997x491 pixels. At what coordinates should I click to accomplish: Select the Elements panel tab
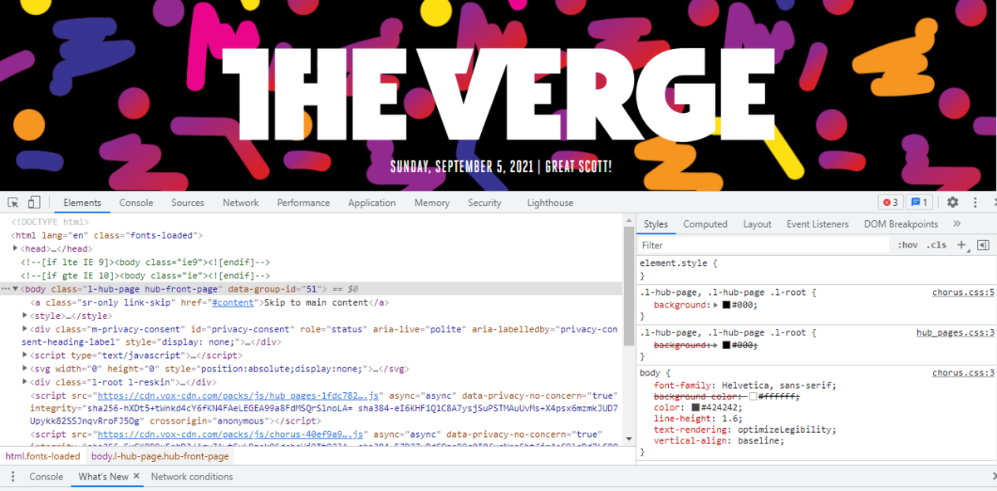tap(82, 203)
